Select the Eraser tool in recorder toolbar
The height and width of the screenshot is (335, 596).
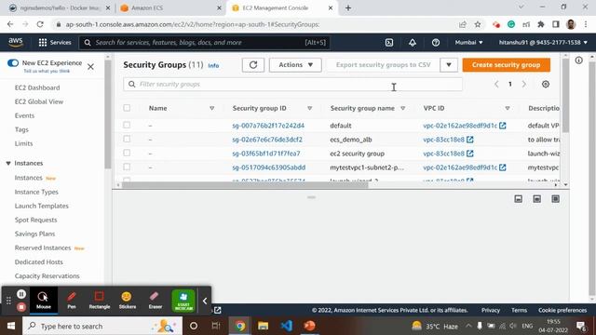point(156,300)
